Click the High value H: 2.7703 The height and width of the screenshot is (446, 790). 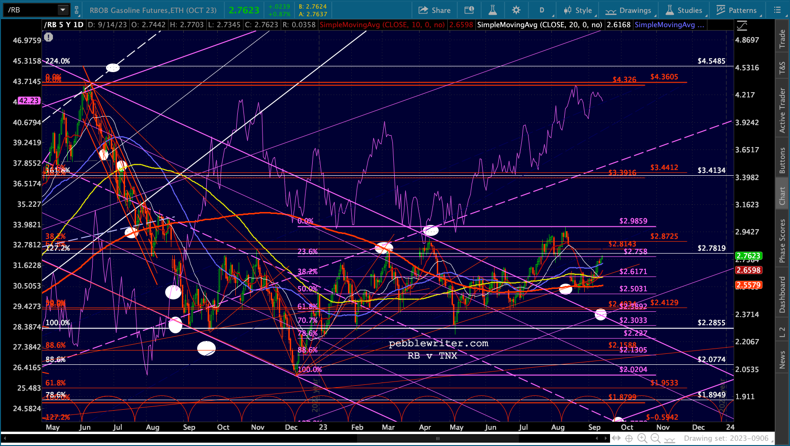point(187,25)
